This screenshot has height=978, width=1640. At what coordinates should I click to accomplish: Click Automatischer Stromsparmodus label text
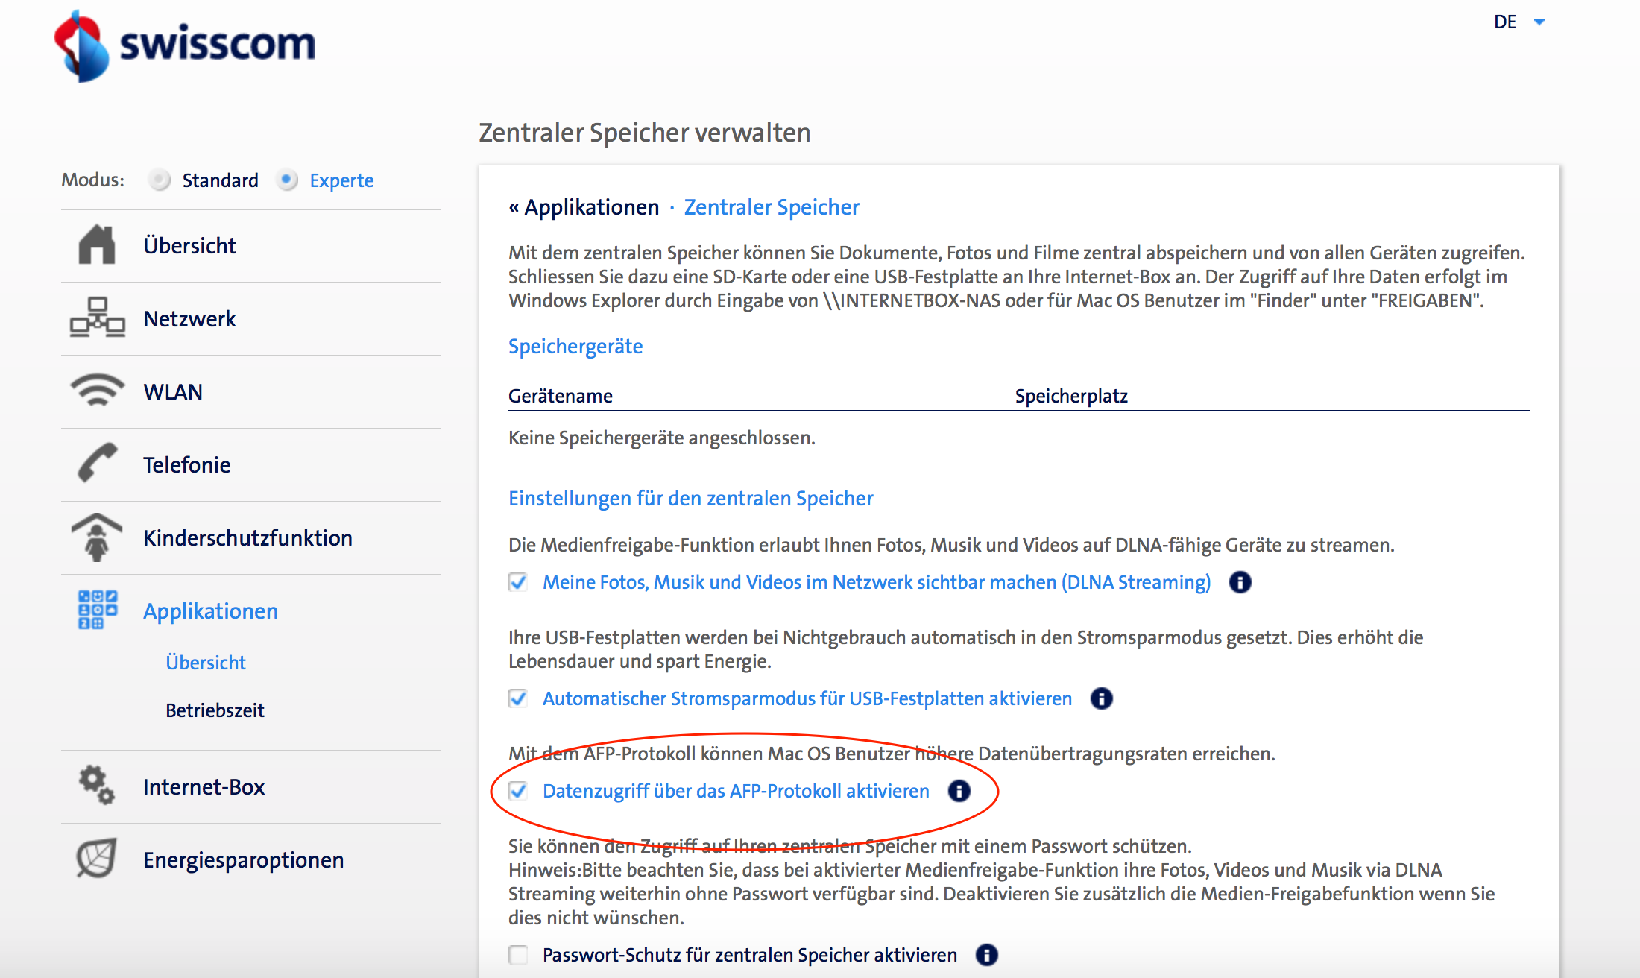pyautogui.click(x=807, y=698)
